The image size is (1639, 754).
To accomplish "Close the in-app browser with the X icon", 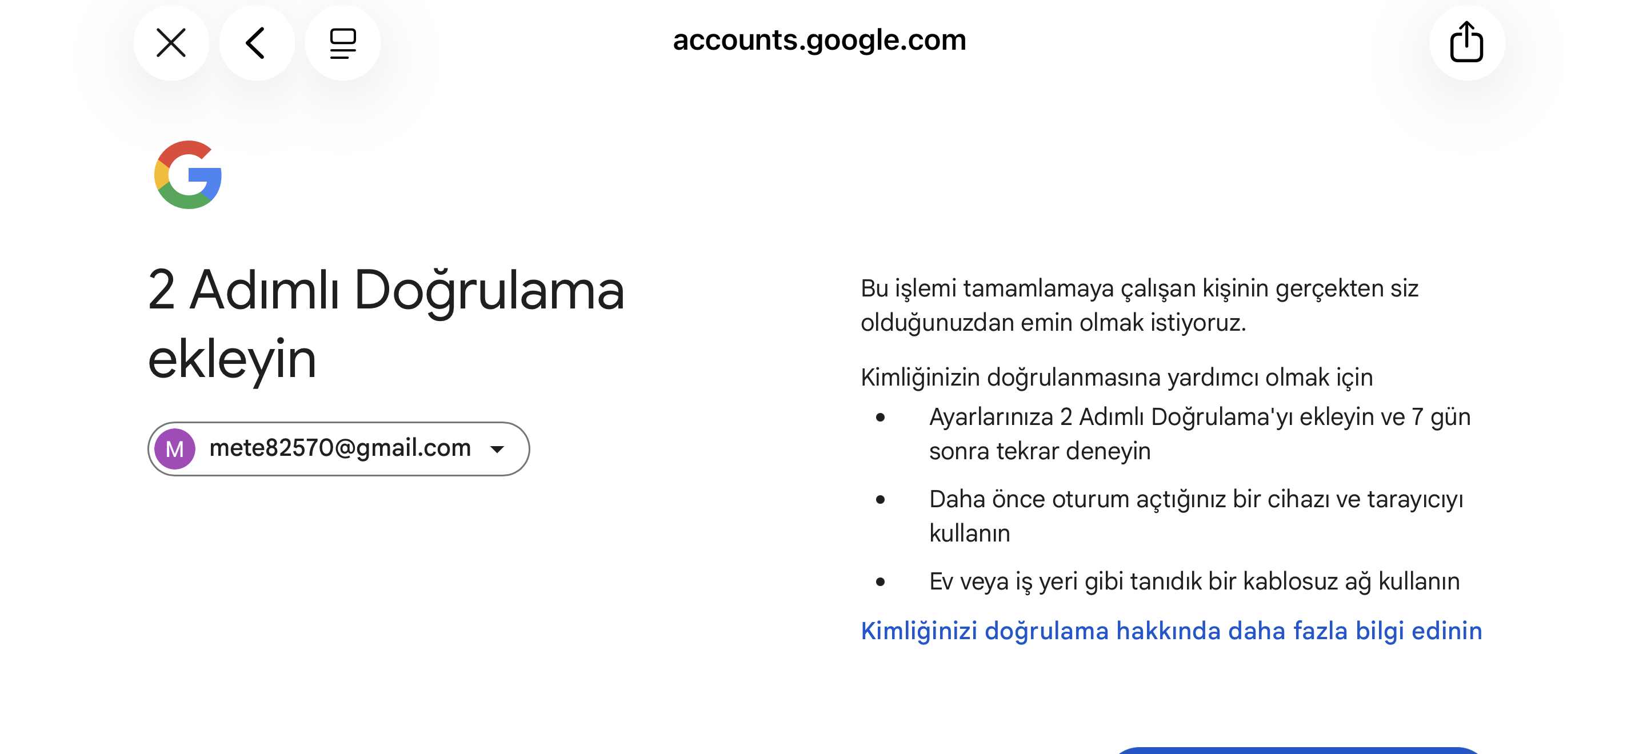I will 171,43.
